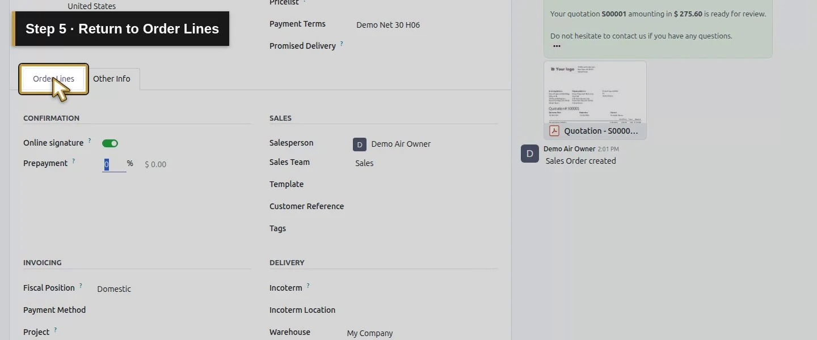Show help hint for Incoterm
Screen dimensions: 817x340
(x=308, y=285)
